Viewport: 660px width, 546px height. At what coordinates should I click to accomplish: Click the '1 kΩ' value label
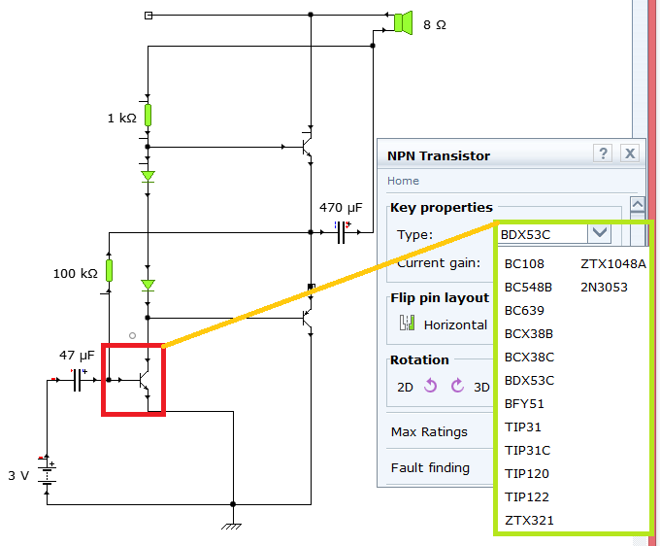[122, 118]
